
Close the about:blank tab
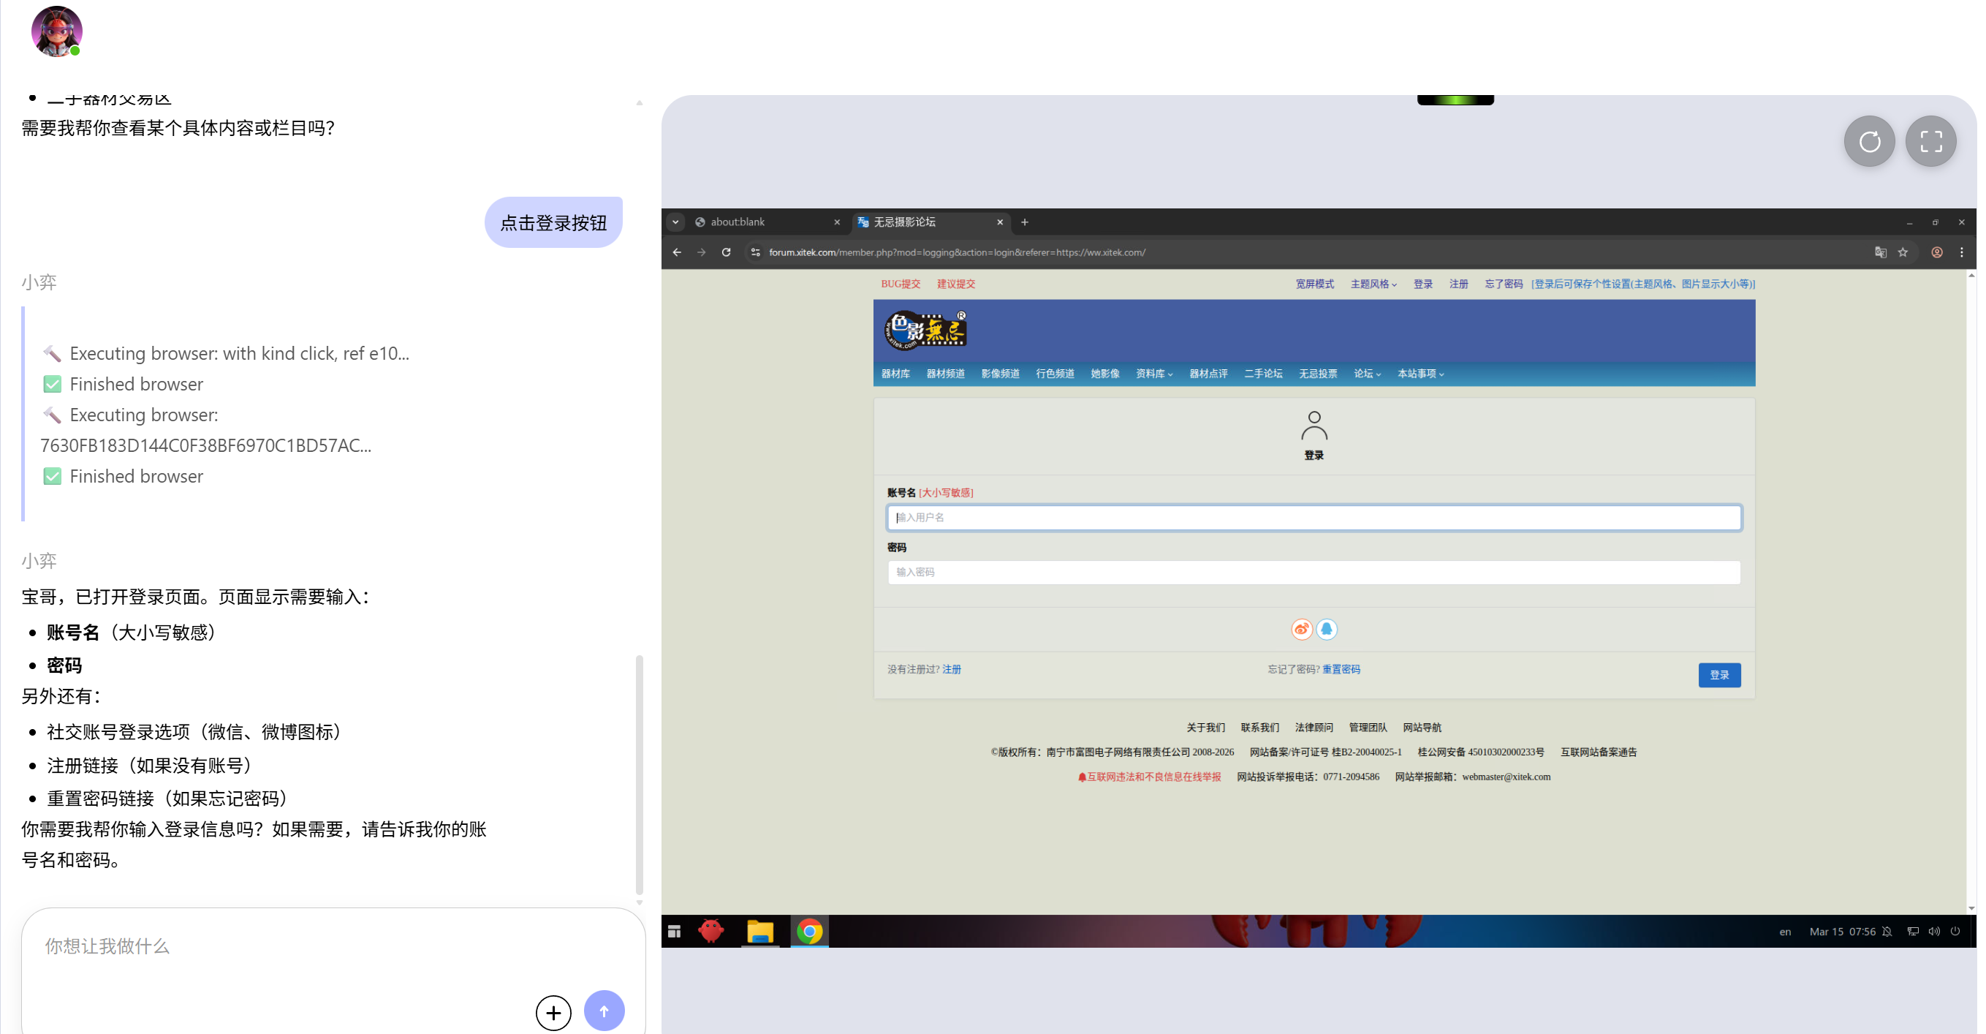pos(837,222)
